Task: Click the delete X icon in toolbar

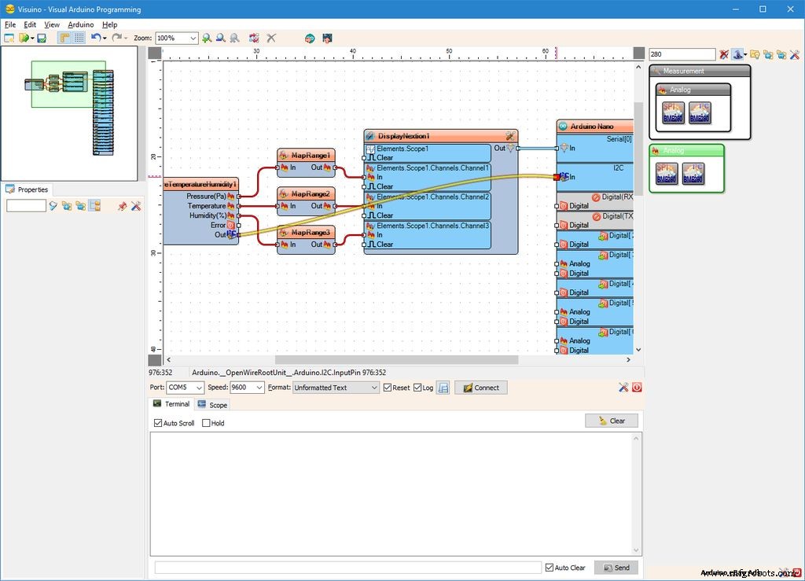Action: [x=271, y=38]
